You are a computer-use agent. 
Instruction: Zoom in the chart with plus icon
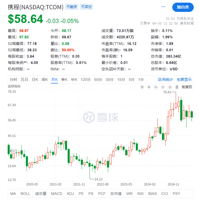[x=149, y=87]
